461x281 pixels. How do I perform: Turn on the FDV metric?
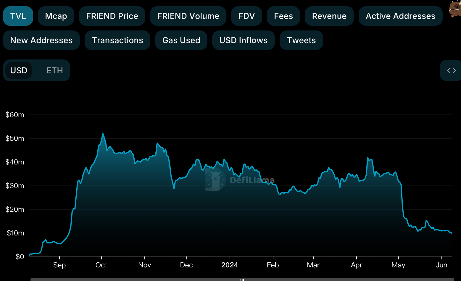[x=246, y=16]
